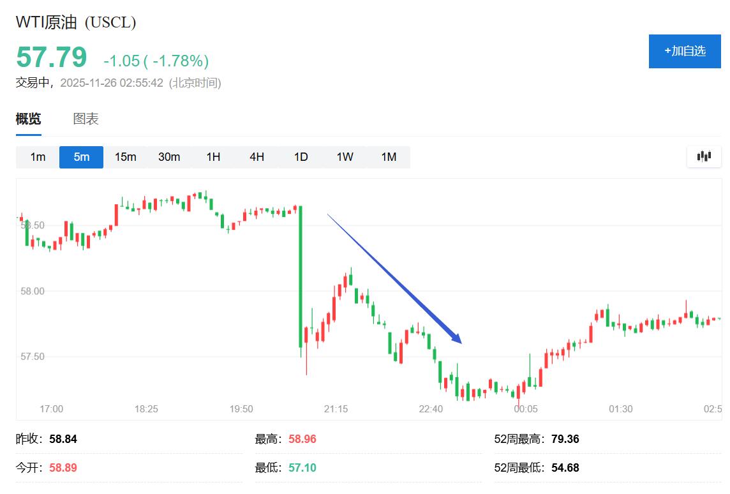Select the 5m chart interval

point(81,156)
